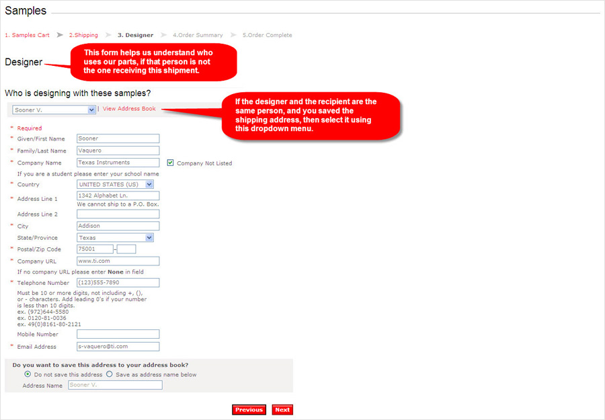Click the Company URL field
The width and height of the screenshot is (605, 420).
point(118,261)
